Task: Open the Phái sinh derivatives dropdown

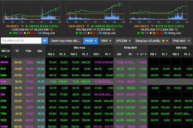Action: [181, 41]
